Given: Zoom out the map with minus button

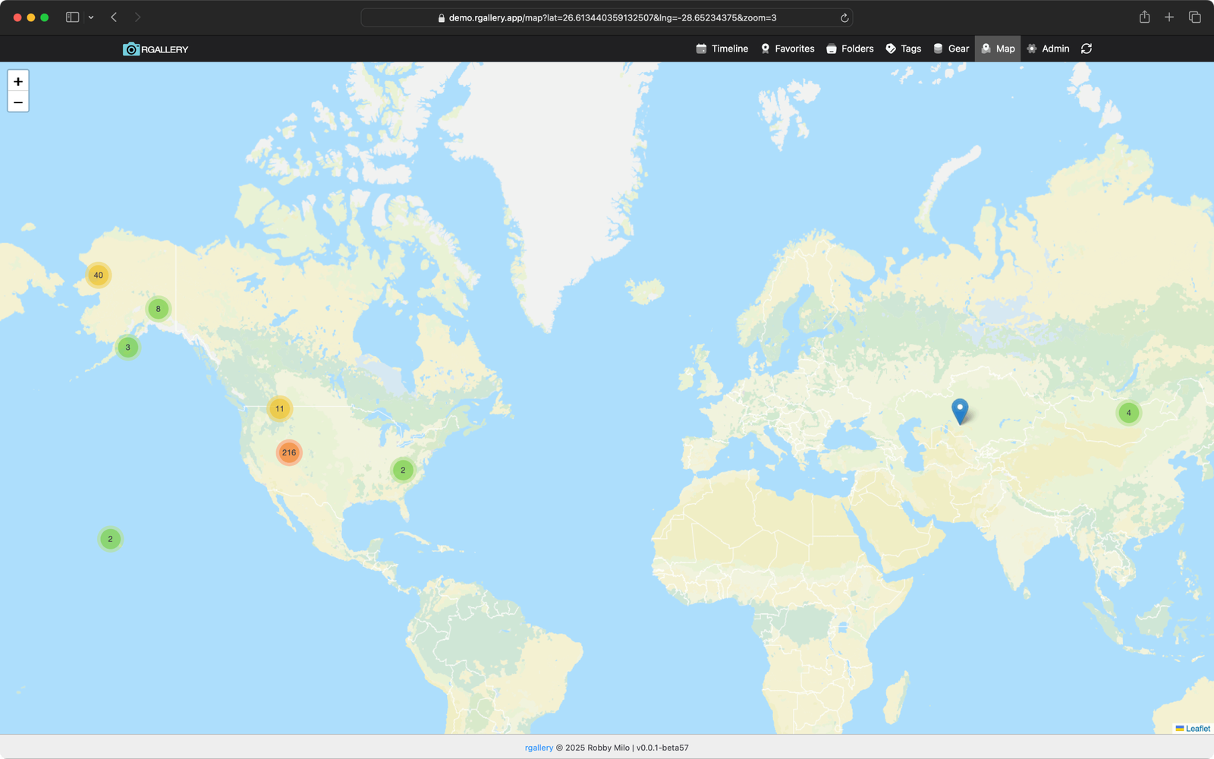Looking at the screenshot, I should [x=18, y=102].
